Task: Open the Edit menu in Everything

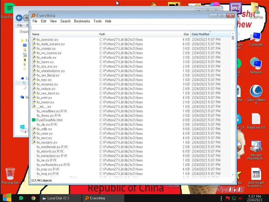Action: (x=44, y=21)
